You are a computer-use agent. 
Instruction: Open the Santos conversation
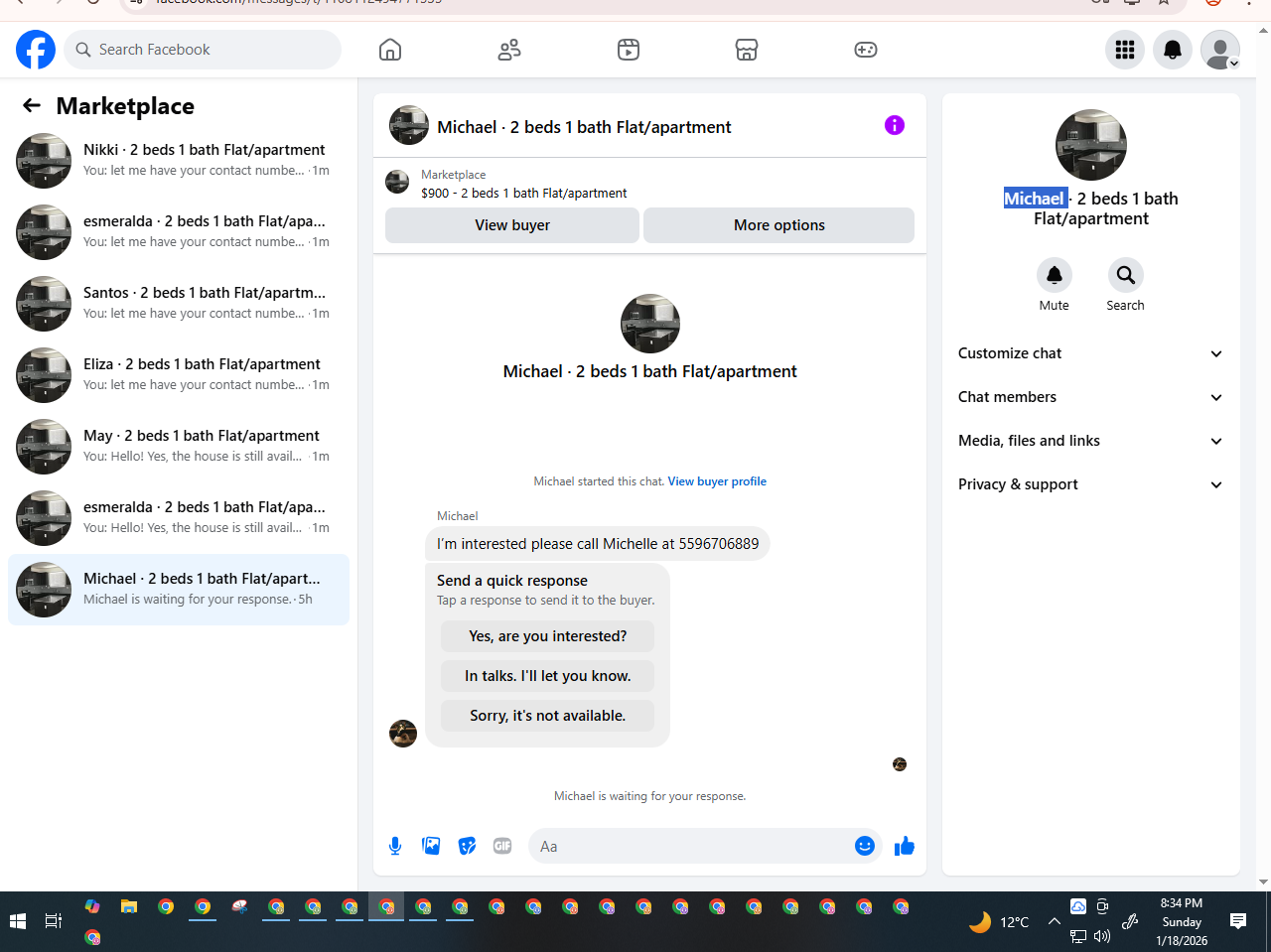click(179, 304)
